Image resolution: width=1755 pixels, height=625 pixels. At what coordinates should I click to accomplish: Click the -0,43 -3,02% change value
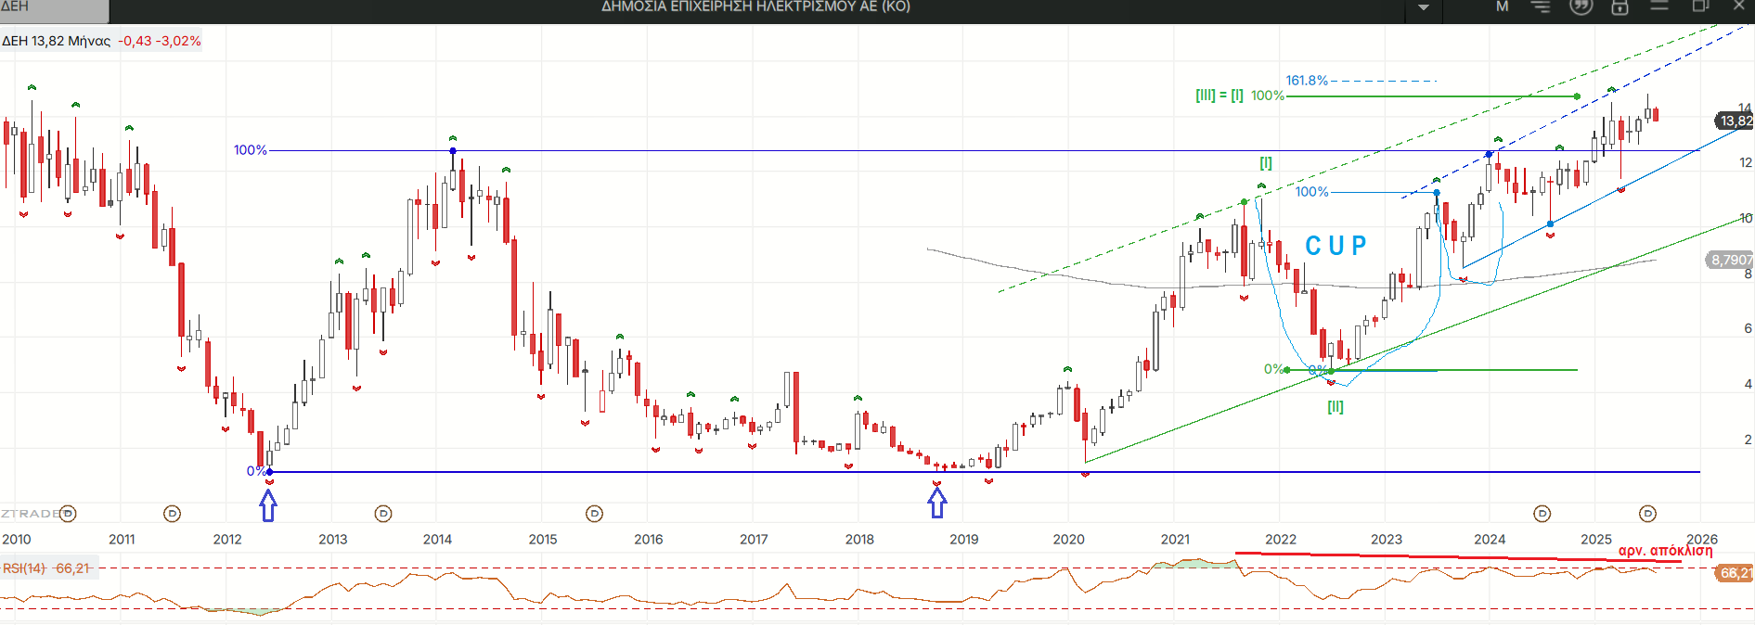tap(159, 41)
